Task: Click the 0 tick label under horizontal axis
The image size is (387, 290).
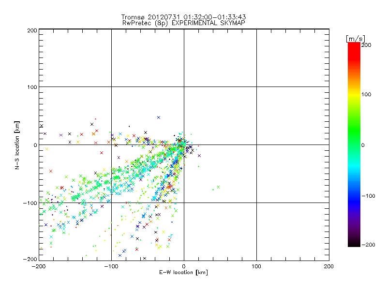Action: point(184,266)
